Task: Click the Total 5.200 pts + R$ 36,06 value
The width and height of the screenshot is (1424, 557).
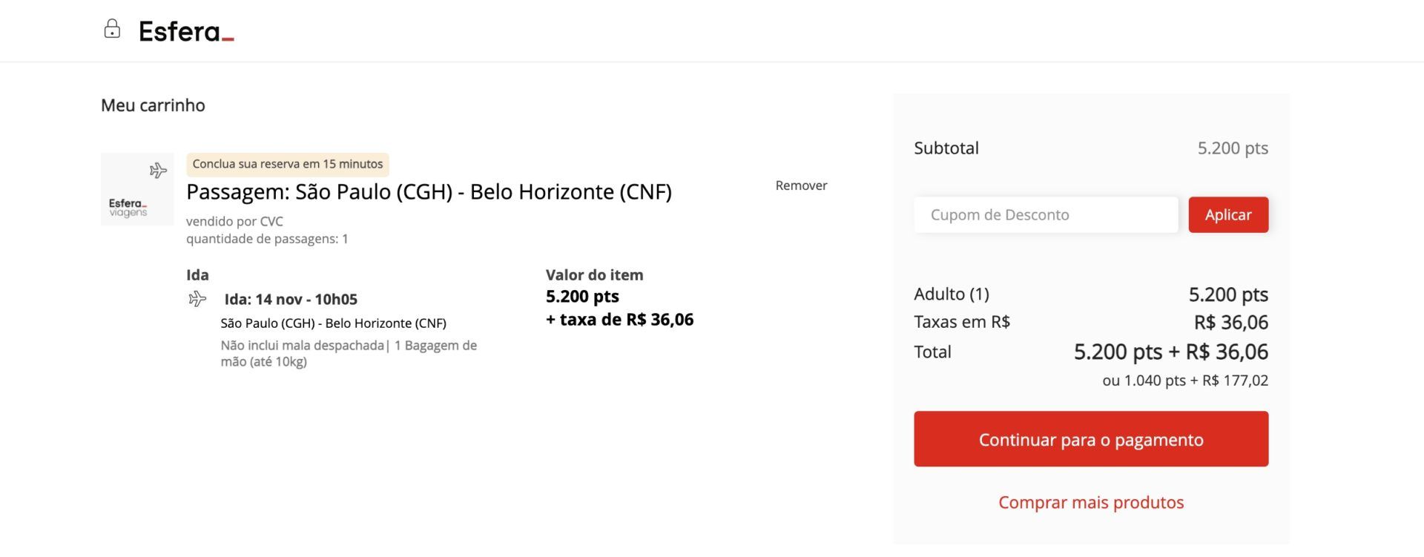Action: tap(1171, 352)
